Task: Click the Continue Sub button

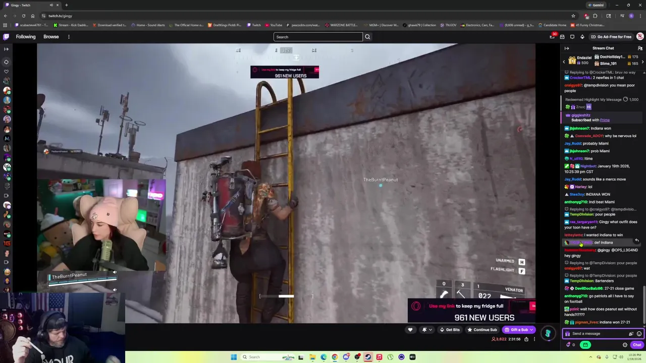Action: pos(482,330)
